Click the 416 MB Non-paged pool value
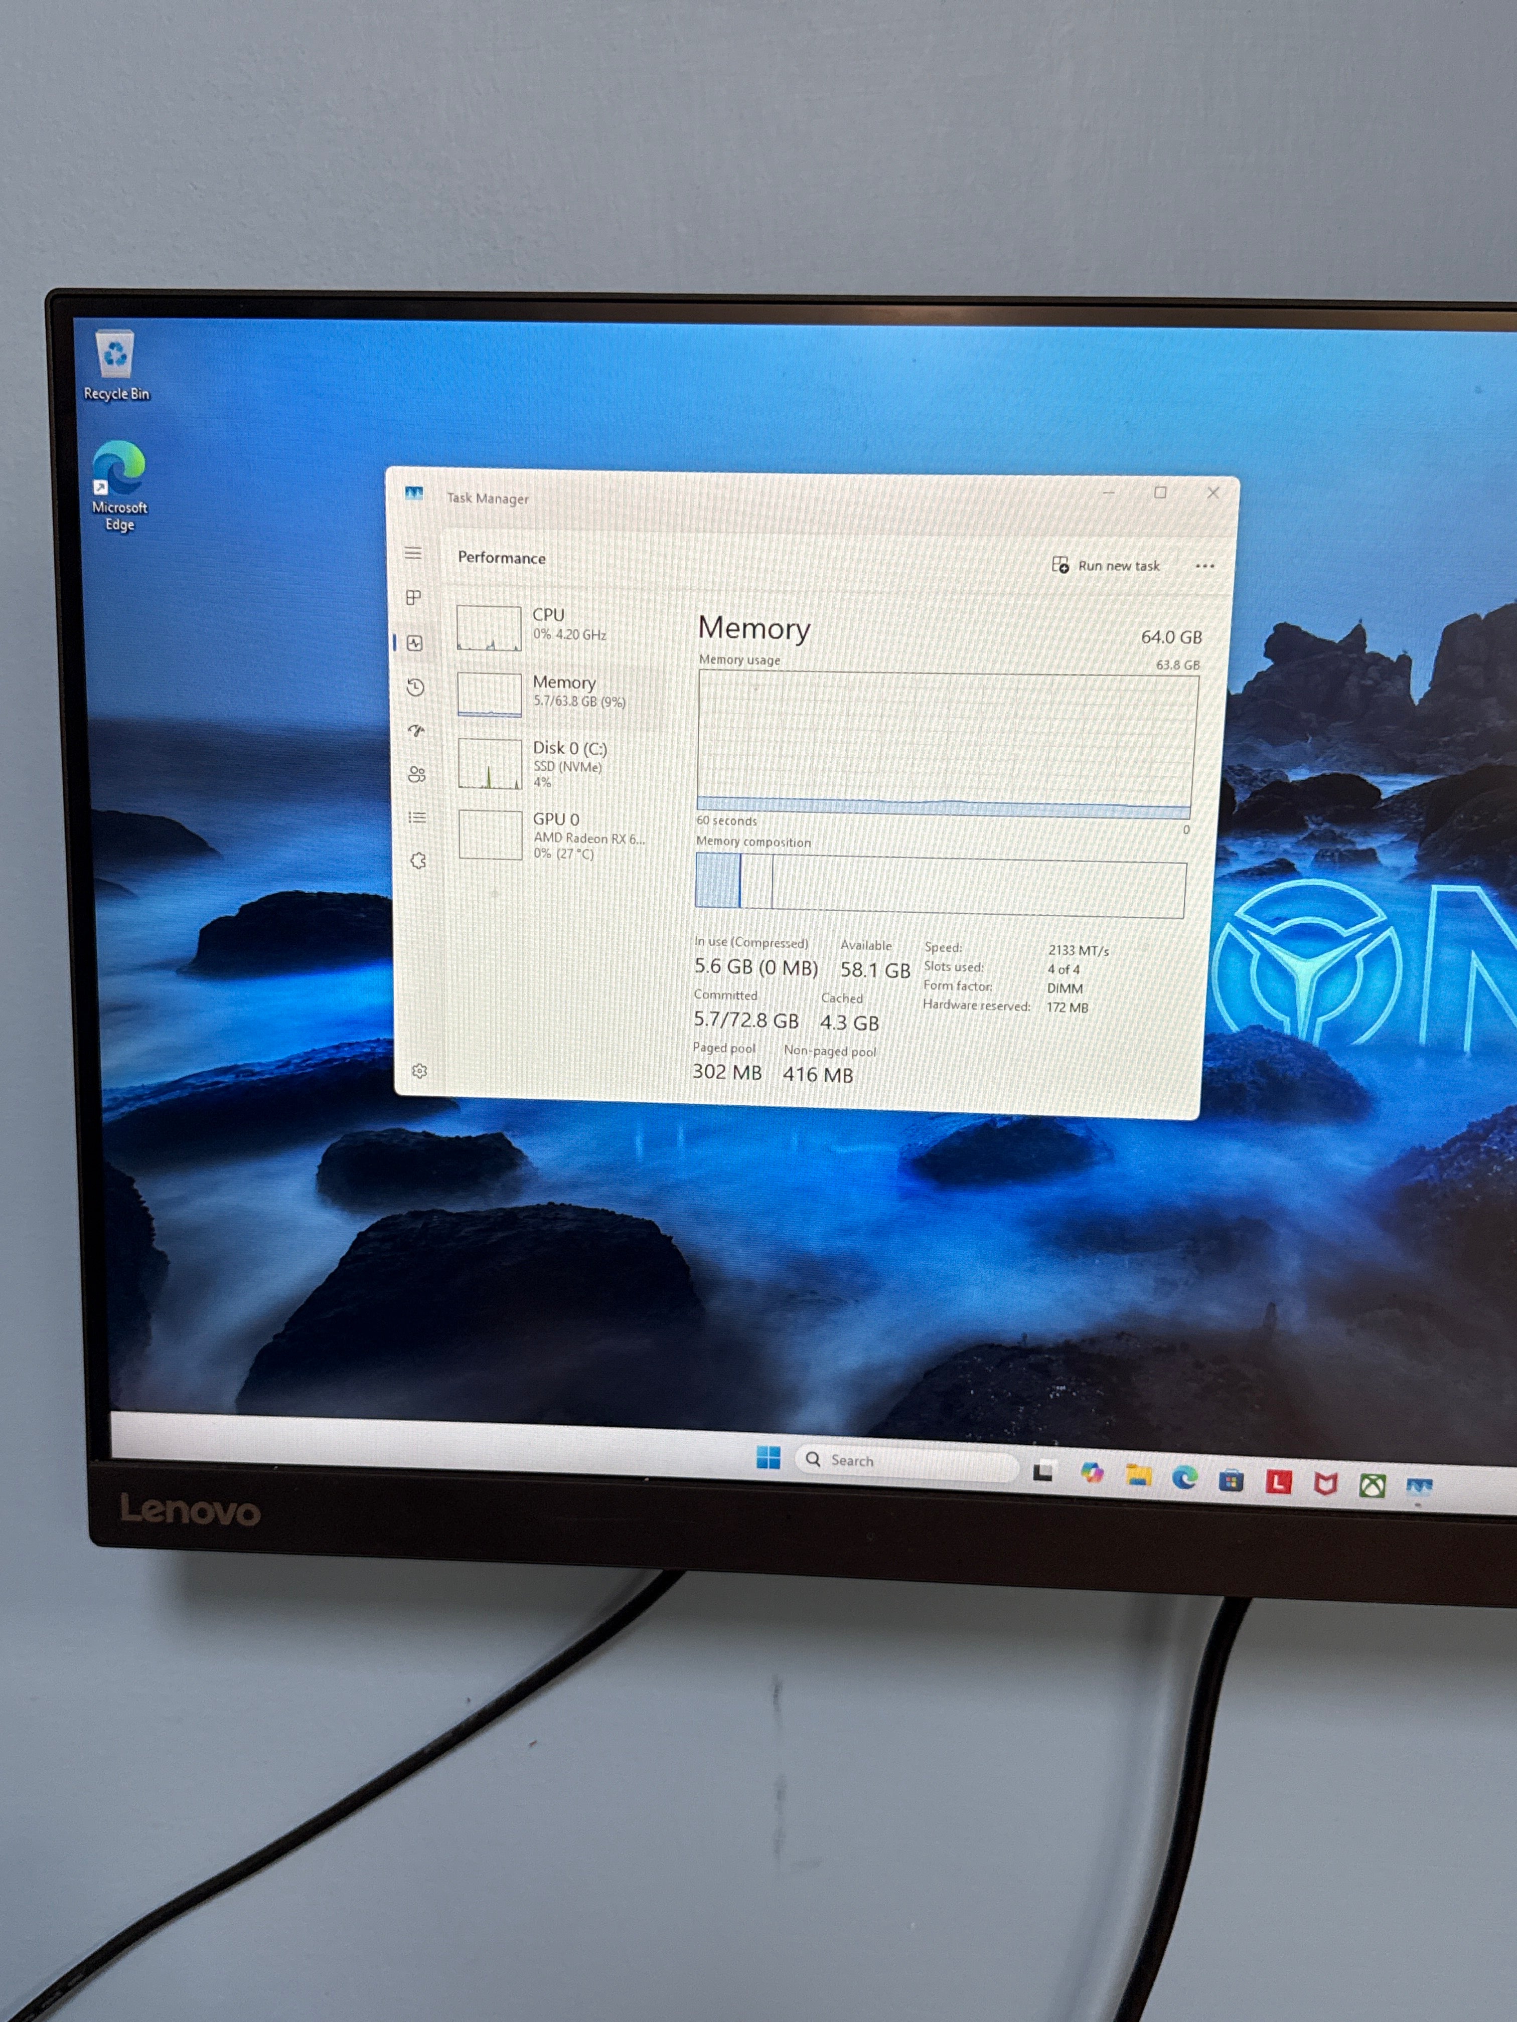 (818, 1074)
